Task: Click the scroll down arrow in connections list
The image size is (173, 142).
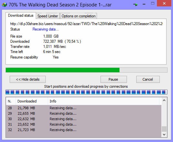Action: tap(164, 135)
